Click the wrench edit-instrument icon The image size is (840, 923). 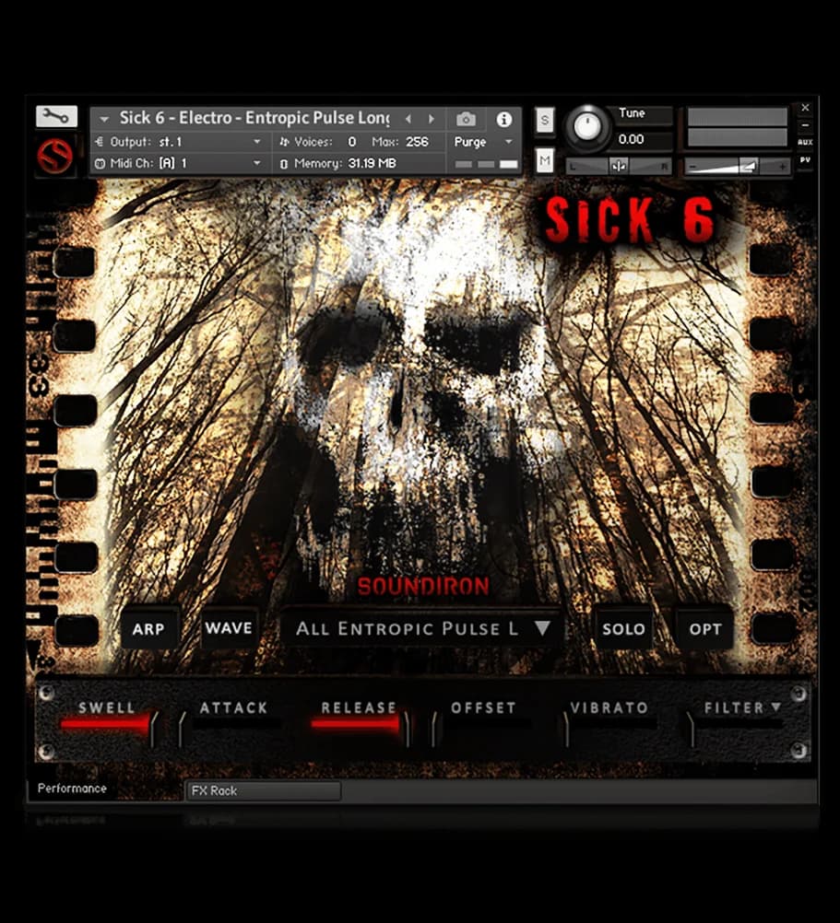(54, 114)
